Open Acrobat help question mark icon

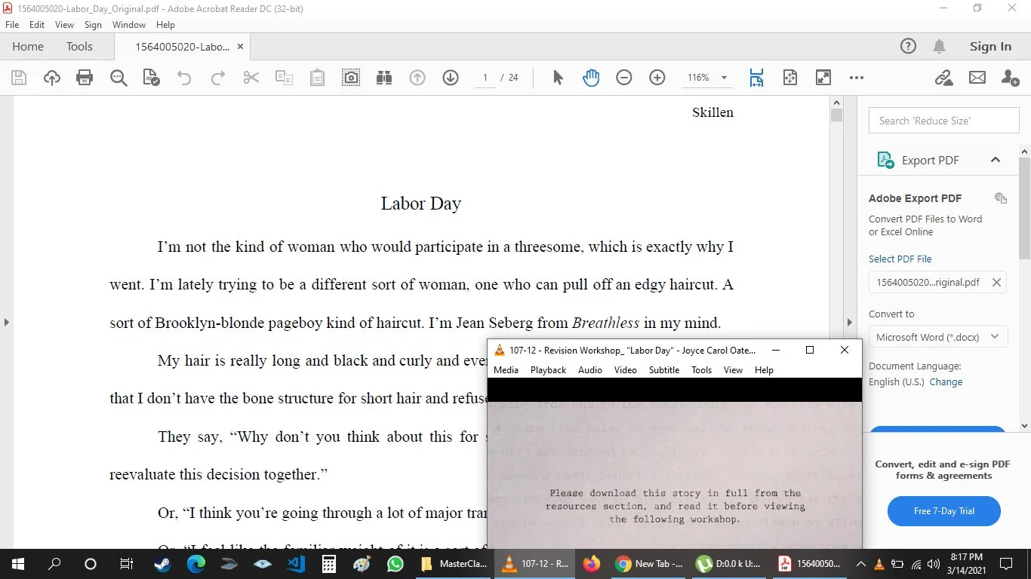tap(908, 47)
